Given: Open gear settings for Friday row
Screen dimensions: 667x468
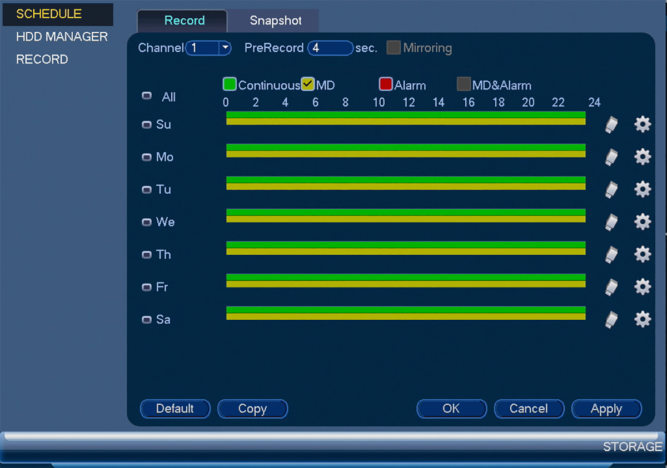Looking at the screenshot, I should coord(643,287).
